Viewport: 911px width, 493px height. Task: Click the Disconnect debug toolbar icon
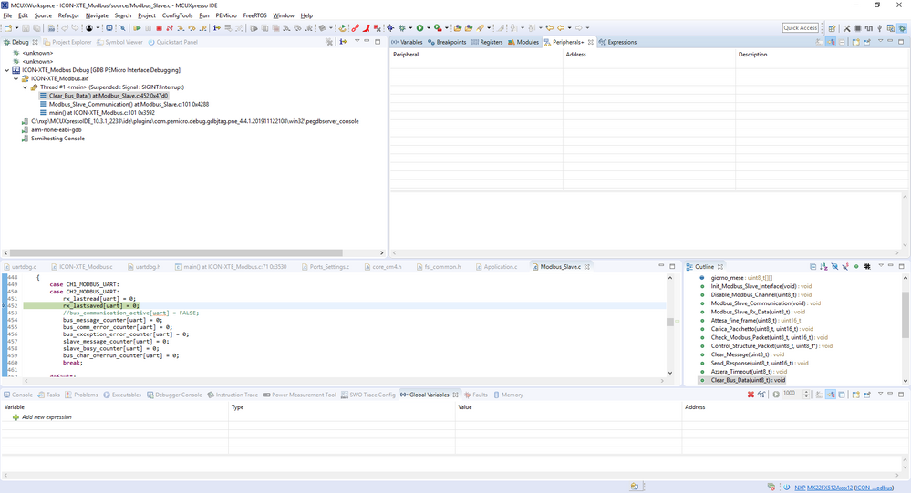170,28
